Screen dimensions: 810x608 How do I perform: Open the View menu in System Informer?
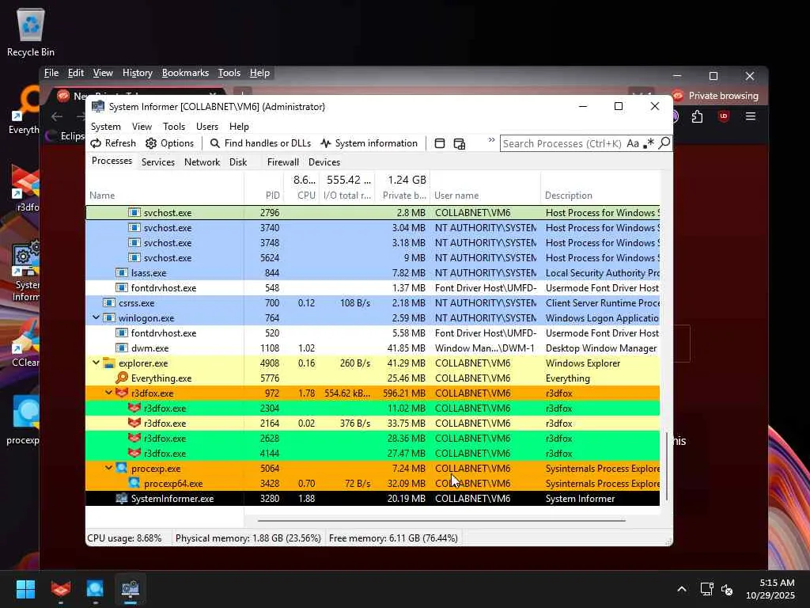click(x=142, y=127)
